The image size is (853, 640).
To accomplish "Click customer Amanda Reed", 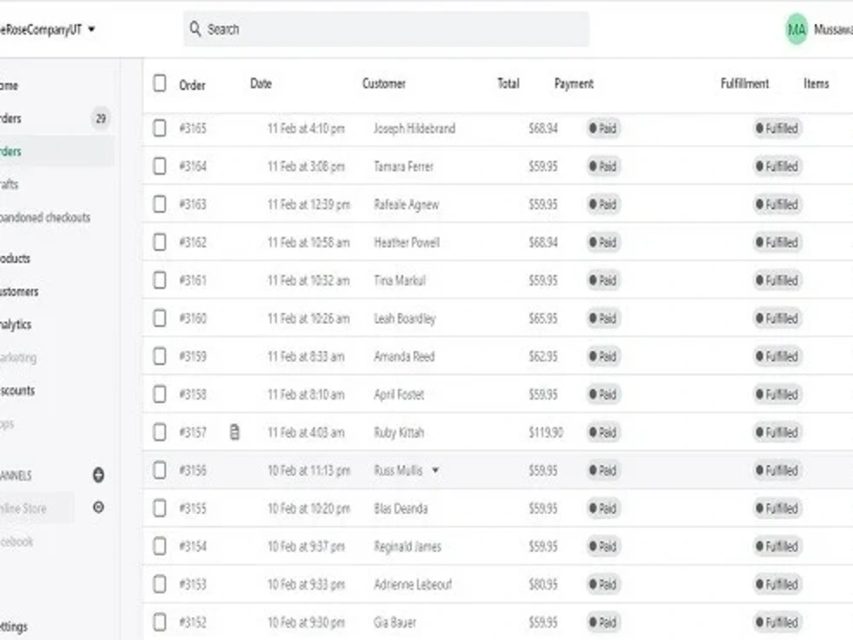I will pyautogui.click(x=404, y=356).
